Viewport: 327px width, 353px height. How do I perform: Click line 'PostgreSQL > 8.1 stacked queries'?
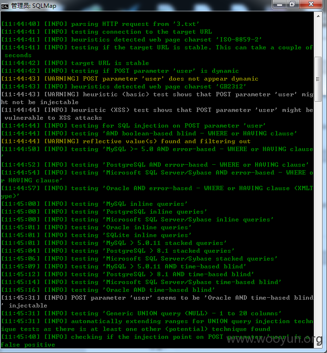tap(118, 251)
